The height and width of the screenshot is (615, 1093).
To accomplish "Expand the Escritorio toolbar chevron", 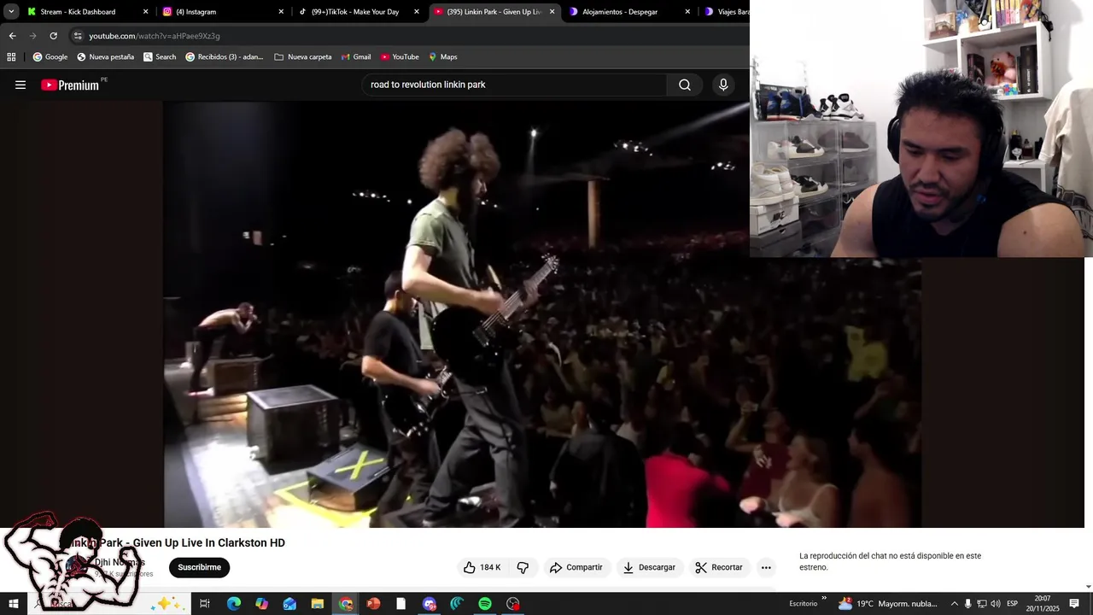I will (824, 599).
